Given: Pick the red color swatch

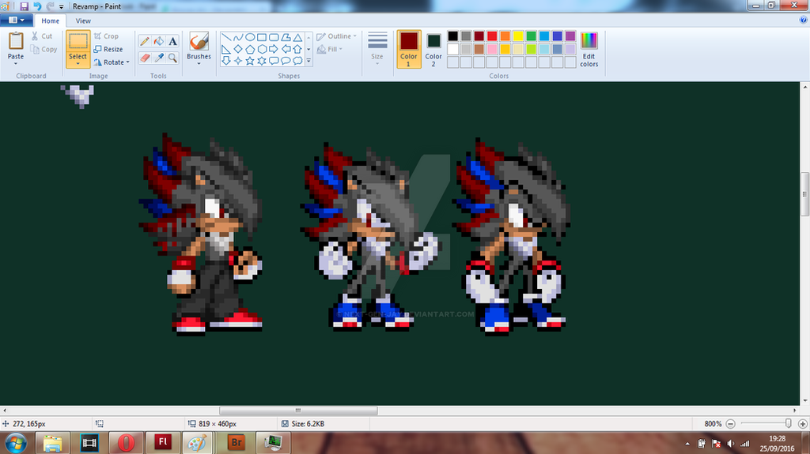Looking at the screenshot, I should click(x=492, y=36).
